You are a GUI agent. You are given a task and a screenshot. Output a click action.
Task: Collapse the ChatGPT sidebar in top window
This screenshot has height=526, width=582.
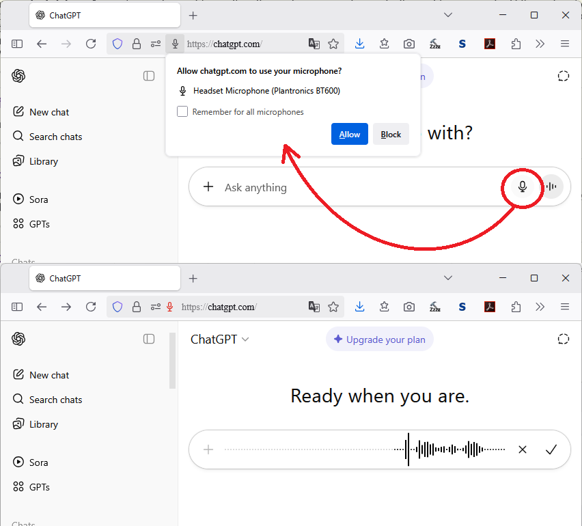click(149, 76)
